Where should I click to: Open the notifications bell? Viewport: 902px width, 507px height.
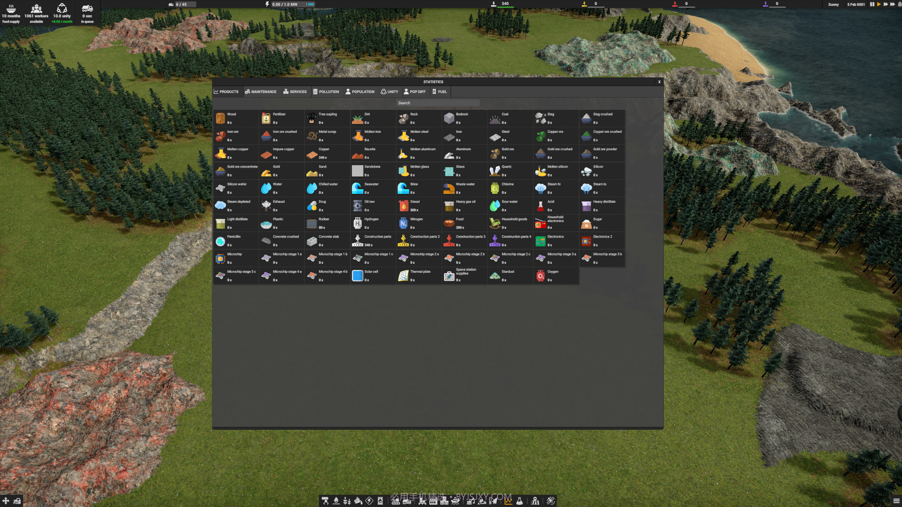click(899, 4)
